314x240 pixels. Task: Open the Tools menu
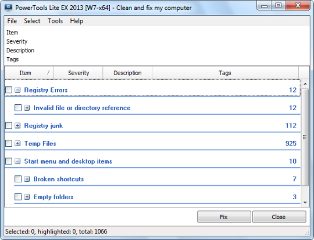point(55,21)
